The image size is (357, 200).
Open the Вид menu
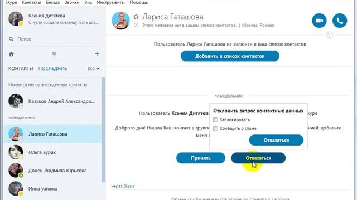pos(88,2)
